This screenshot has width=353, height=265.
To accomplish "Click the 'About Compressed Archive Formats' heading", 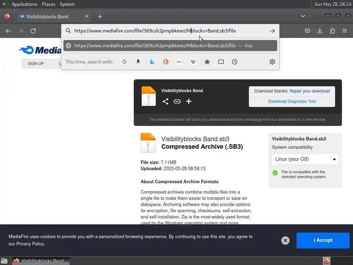I will tap(179, 181).
